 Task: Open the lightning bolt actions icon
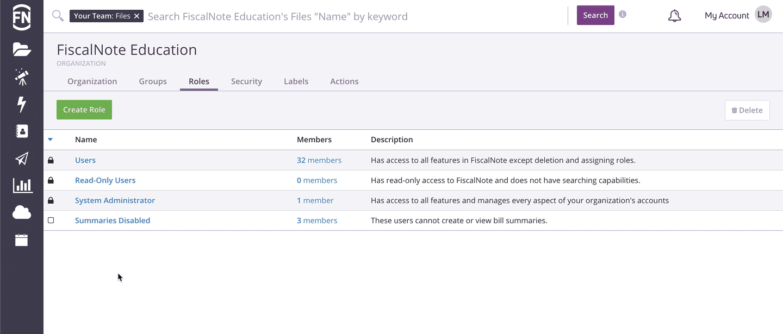(22, 104)
